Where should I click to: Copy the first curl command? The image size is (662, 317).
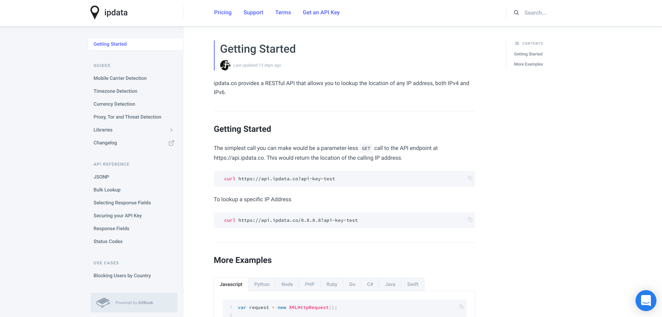tap(470, 178)
